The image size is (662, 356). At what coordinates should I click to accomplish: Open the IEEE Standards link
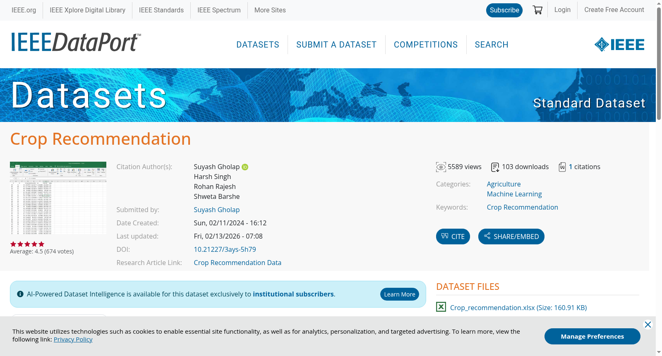pyautogui.click(x=161, y=10)
